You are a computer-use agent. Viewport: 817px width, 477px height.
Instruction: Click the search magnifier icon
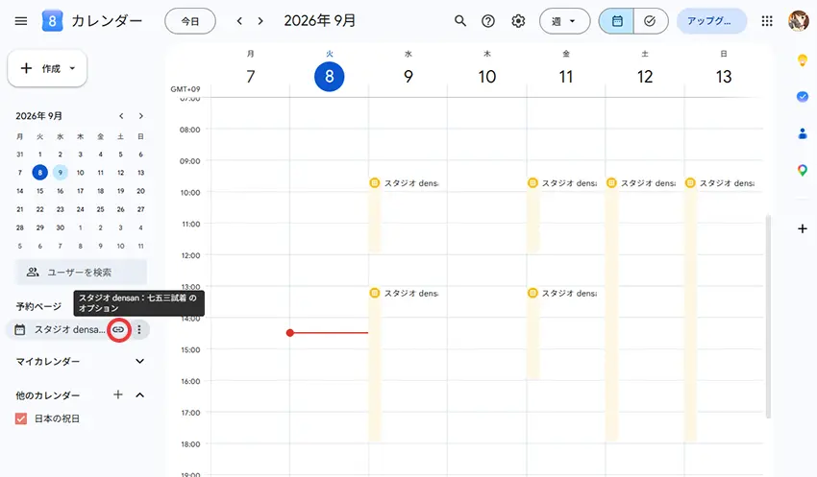[x=460, y=21]
